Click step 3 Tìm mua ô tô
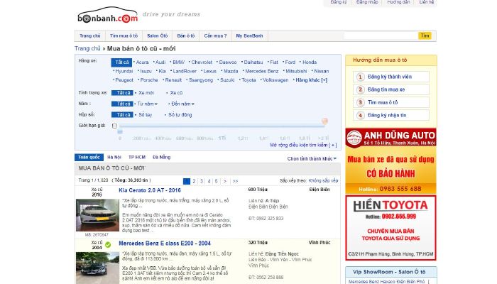Screen dimensions: 497x284 point(390,102)
